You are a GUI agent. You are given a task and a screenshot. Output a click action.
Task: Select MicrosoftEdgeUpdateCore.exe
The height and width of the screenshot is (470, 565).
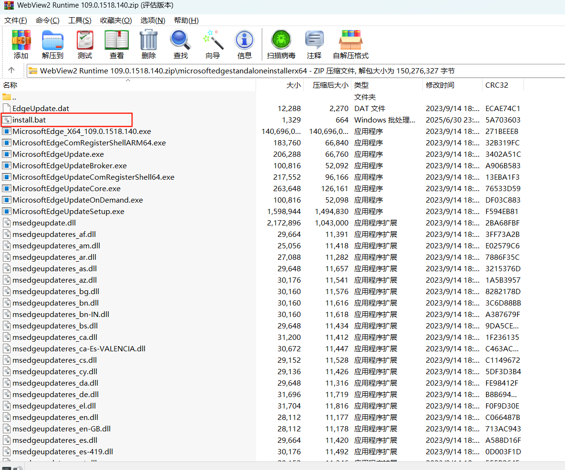66,189
